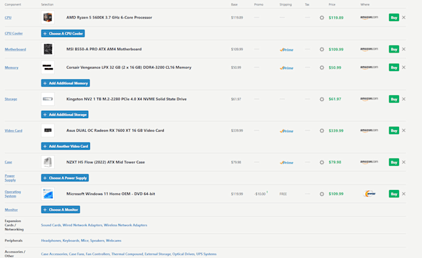The image size is (422, 258).
Task: Buy the AMD Ryzen 5 5600X processor
Action: (393, 18)
